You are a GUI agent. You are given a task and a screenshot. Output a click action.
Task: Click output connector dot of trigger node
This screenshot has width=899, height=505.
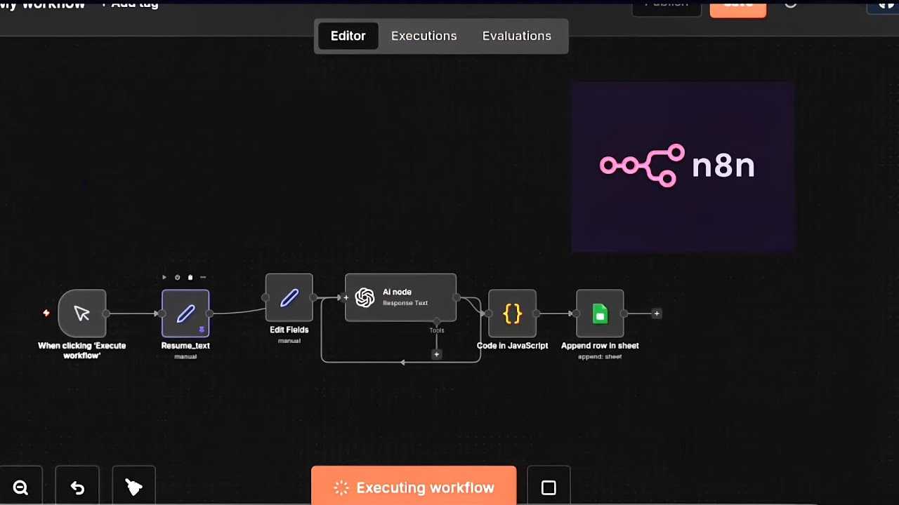106,314
